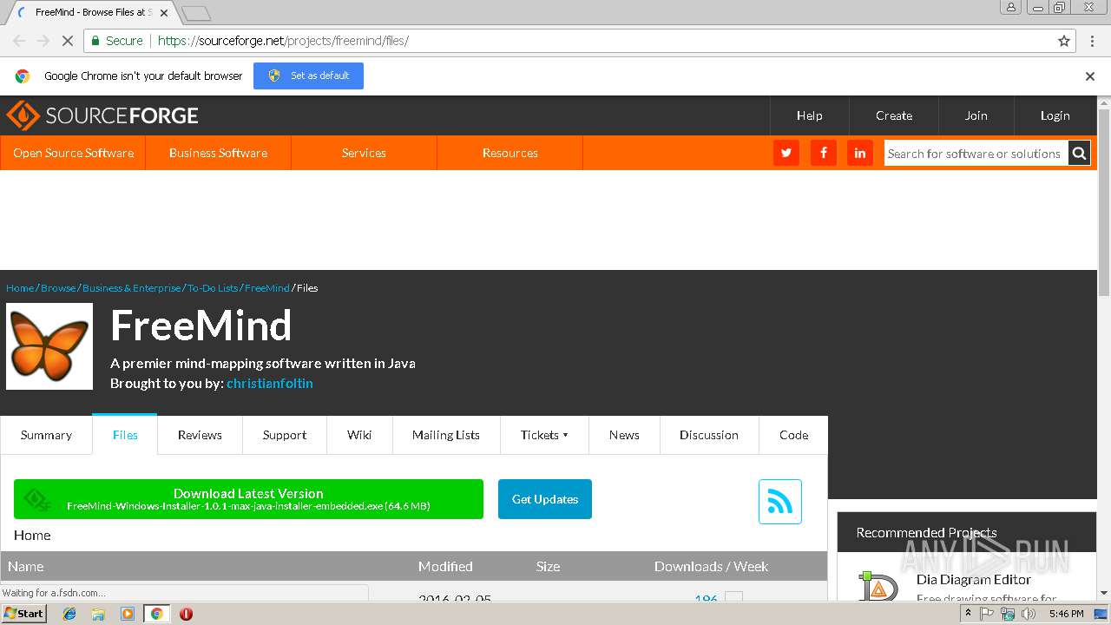
Task: Open Windows Explorer folder in taskbar
Action: pos(98,614)
